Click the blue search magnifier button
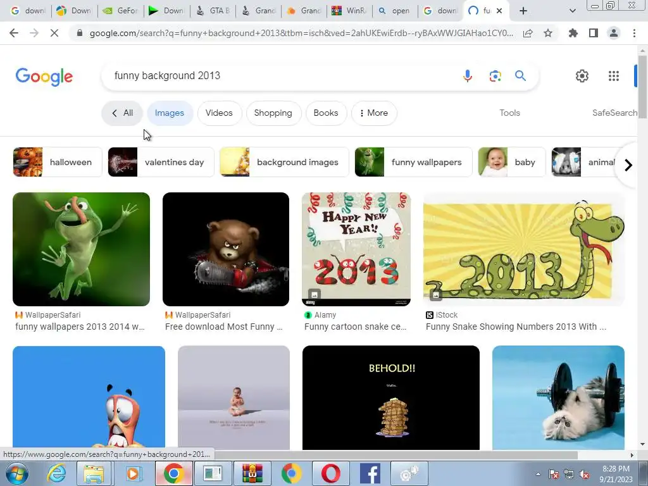Screen dimensions: 648x486 [520, 76]
